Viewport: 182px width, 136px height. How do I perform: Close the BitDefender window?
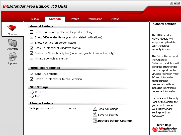[179, 3]
